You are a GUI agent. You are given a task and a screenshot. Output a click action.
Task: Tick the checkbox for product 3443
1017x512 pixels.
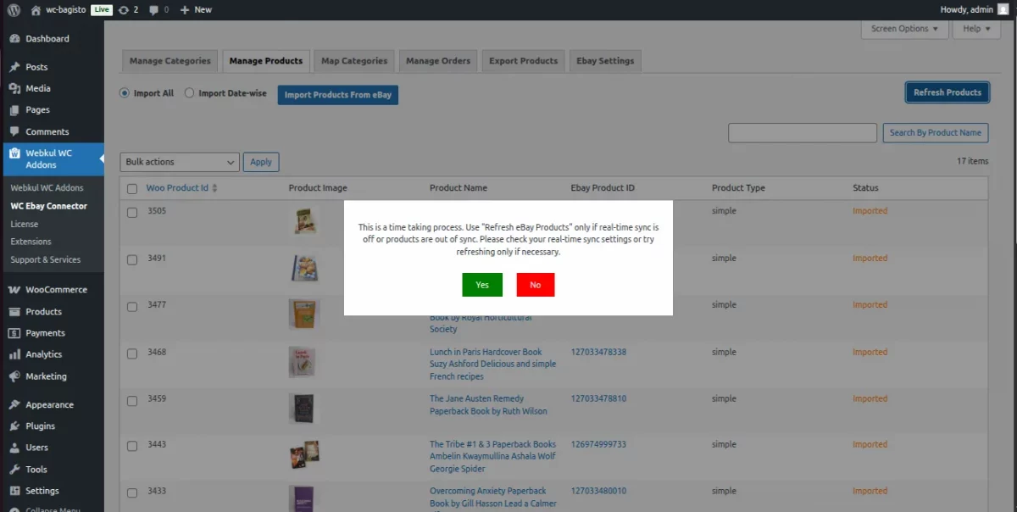tap(132, 447)
